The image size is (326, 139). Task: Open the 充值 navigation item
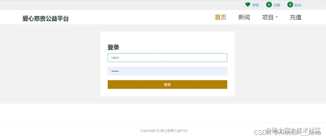point(295,18)
